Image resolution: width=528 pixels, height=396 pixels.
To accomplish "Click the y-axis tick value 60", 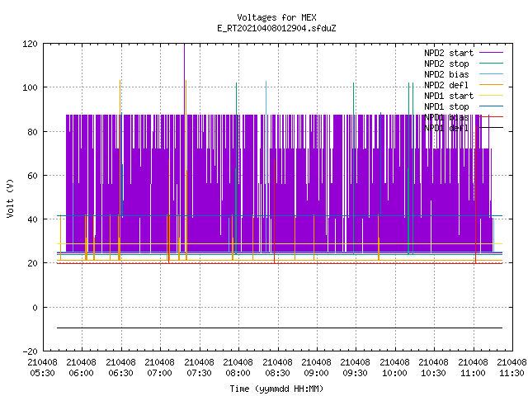I will click(x=32, y=176).
